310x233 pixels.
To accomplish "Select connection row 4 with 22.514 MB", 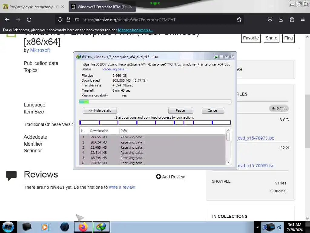I will (152, 153).
